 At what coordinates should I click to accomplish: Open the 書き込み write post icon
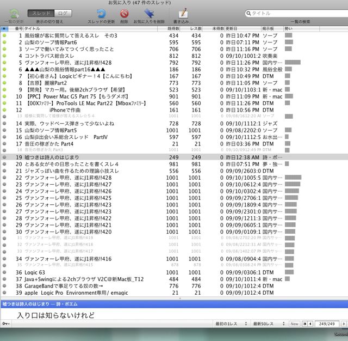[x=183, y=13]
